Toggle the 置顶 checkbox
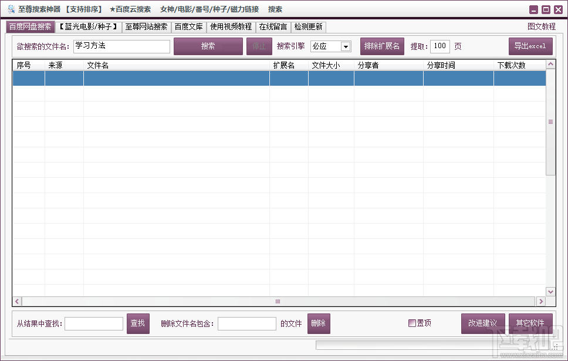568x361 pixels. point(412,323)
